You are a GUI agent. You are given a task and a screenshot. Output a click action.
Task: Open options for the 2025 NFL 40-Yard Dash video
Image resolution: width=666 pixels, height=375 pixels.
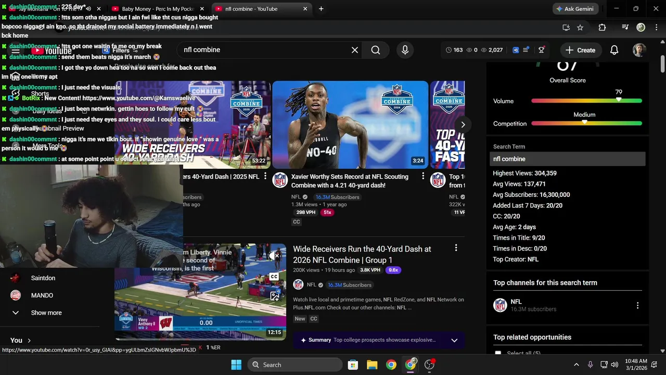point(265,176)
